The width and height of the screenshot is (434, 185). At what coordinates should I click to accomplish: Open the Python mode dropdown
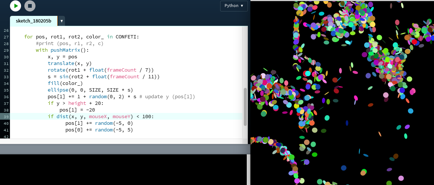click(x=233, y=6)
